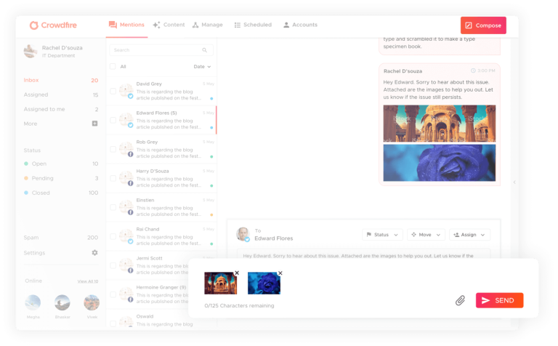Switch to the Scheduled tab
The width and height of the screenshot is (558, 346).
253,25
